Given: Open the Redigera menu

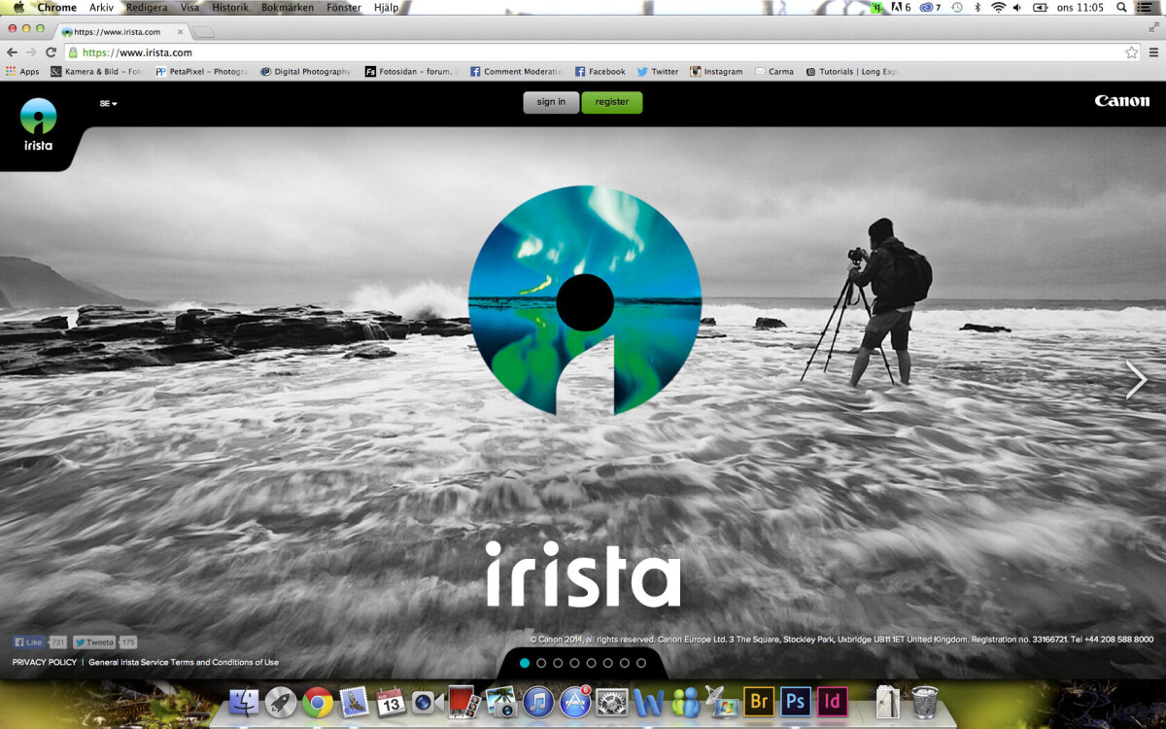Looking at the screenshot, I should click(x=147, y=8).
